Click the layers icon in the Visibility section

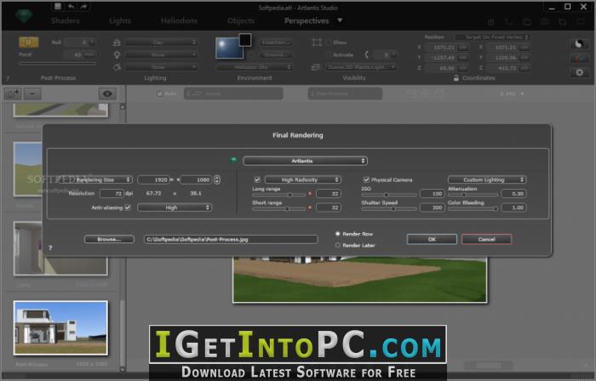(x=316, y=67)
